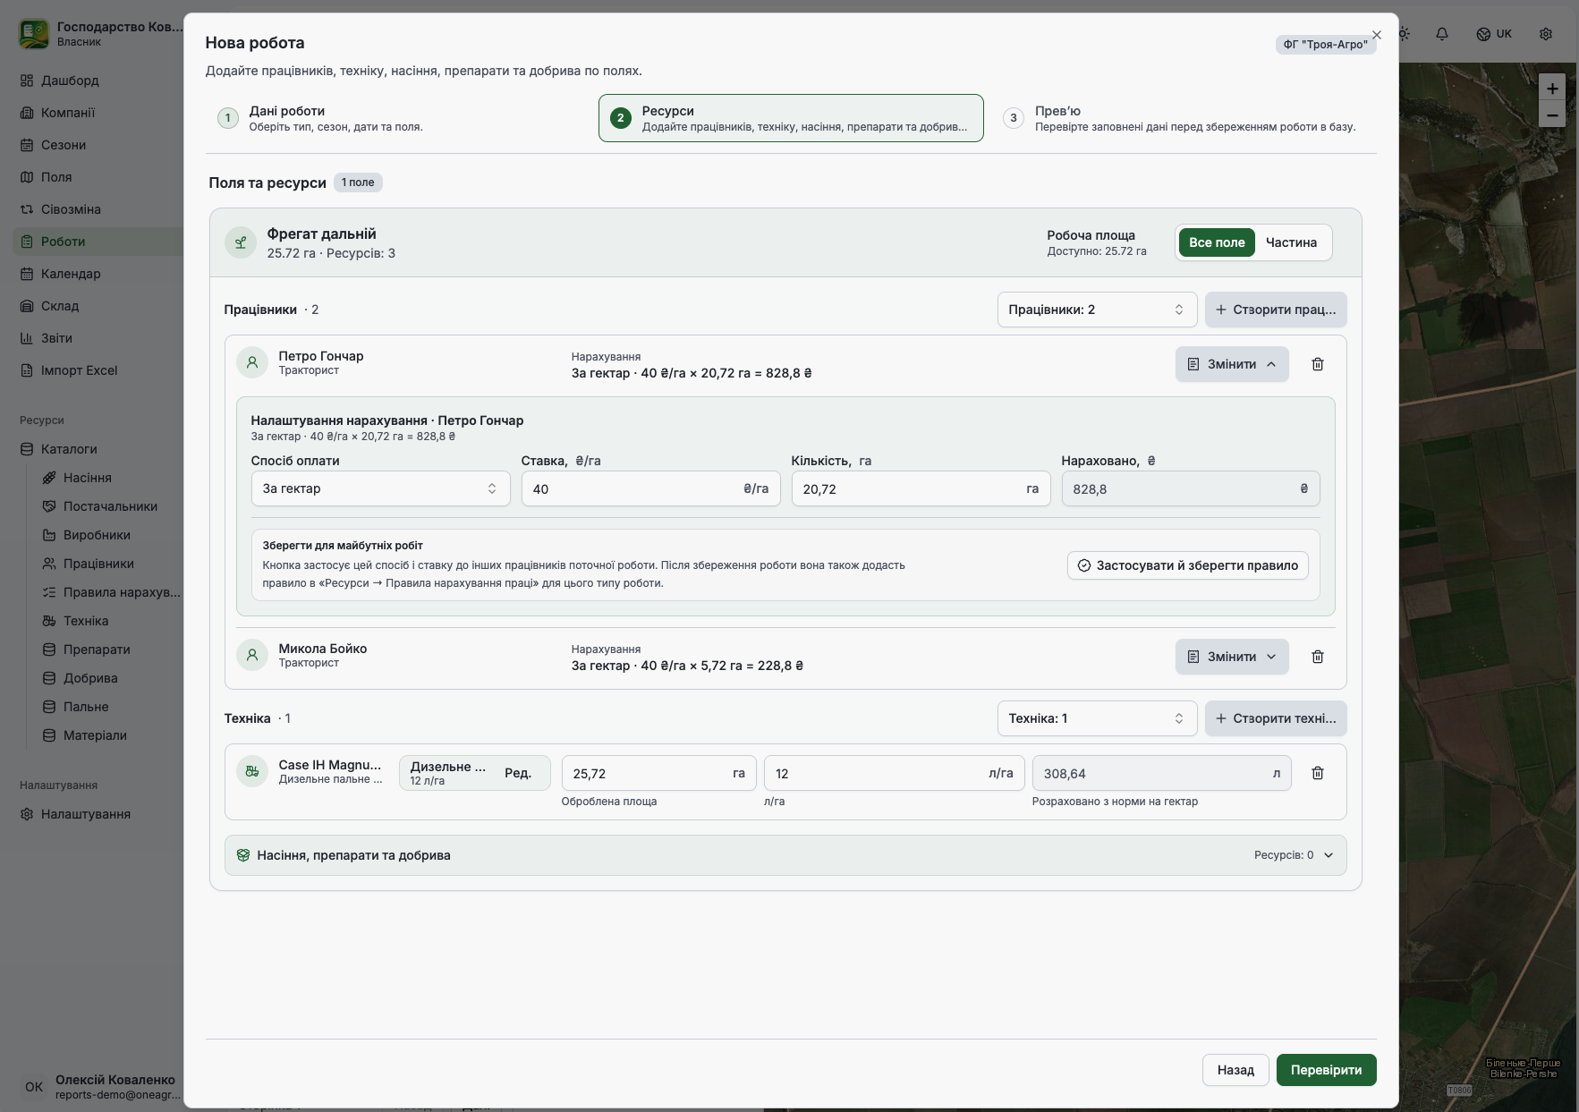Close the Нова робота dialog
This screenshot has height=1112, width=1579.
point(1377,35)
